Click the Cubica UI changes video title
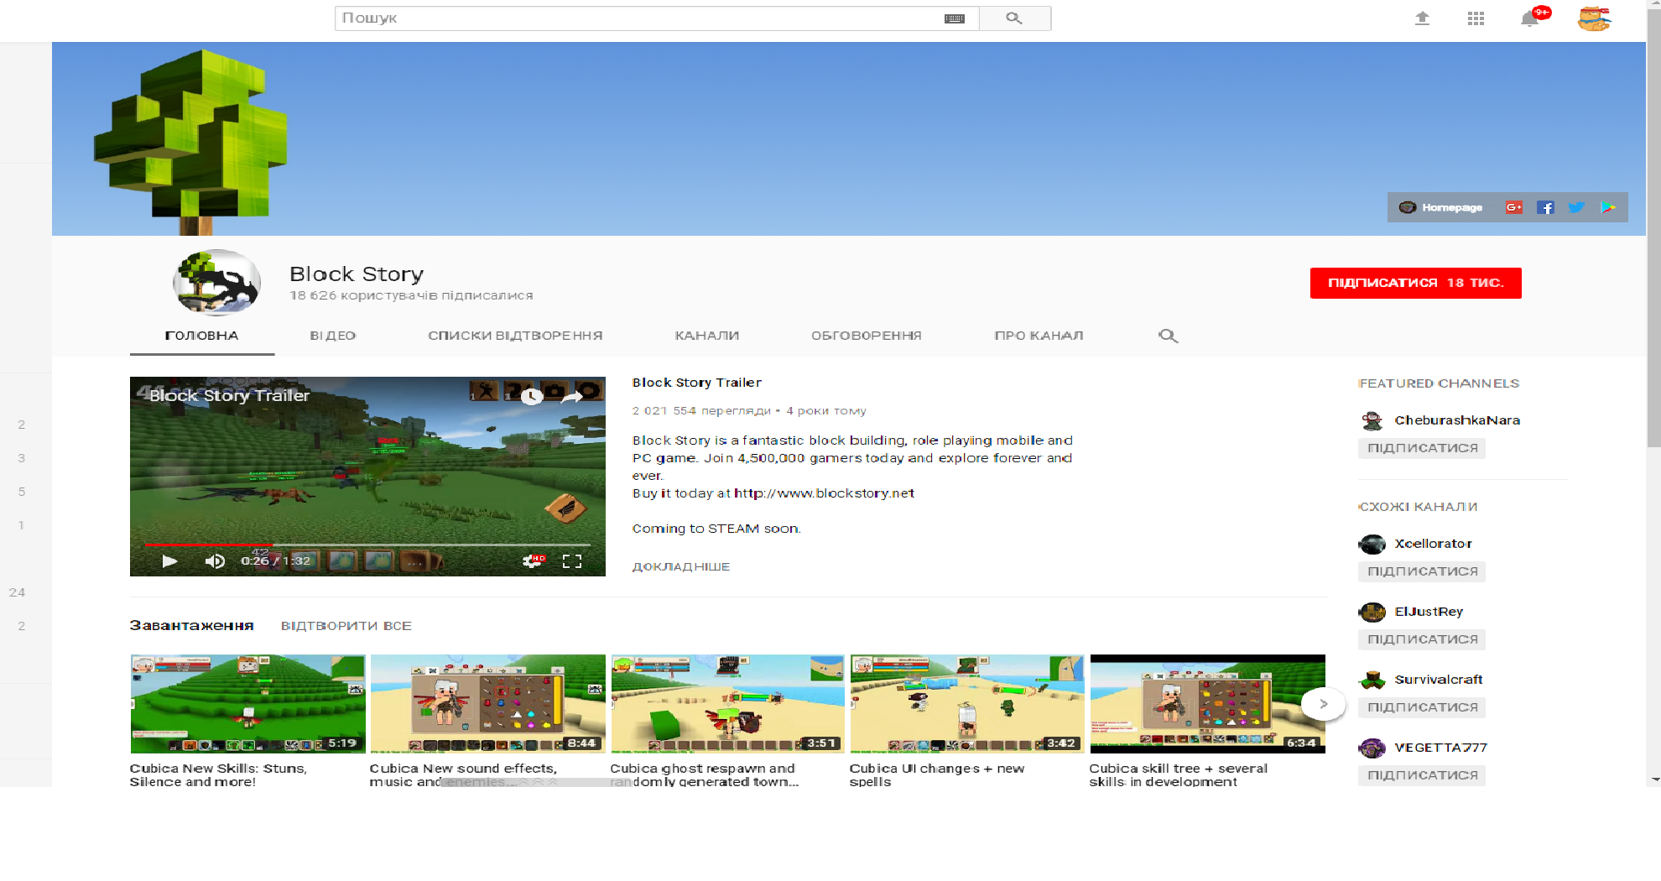The height and width of the screenshot is (881, 1661). 937,775
